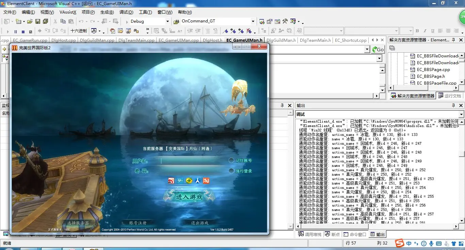Click the Sogou input method S icon
Viewport: 465px width, 250px height.
click(x=399, y=243)
